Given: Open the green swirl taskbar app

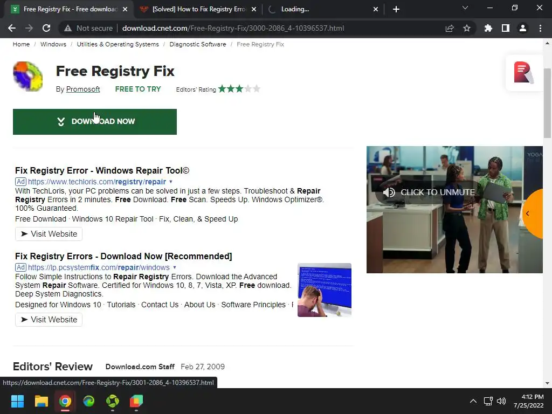Looking at the screenshot, I should click(113, 401).
